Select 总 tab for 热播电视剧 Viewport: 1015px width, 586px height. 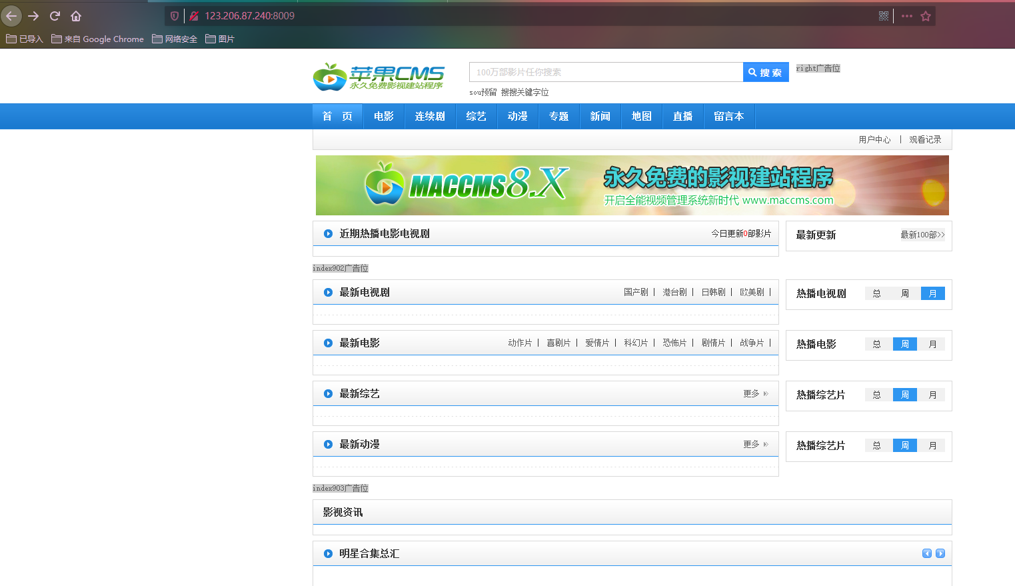(x=877, y=293)
